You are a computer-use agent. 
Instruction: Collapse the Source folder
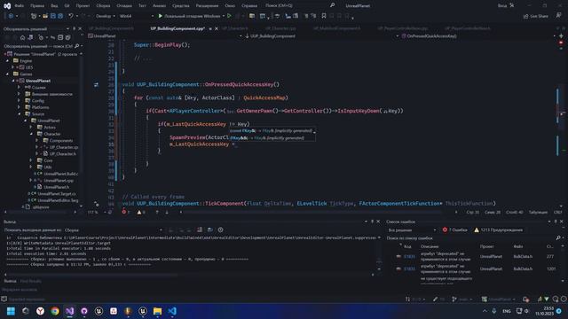pos(20,114)
